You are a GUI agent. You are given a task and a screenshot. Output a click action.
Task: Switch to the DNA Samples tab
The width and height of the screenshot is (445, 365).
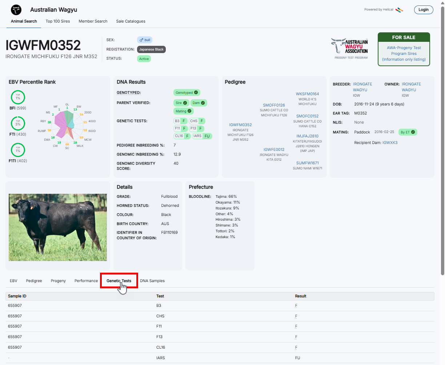point(152,281)
